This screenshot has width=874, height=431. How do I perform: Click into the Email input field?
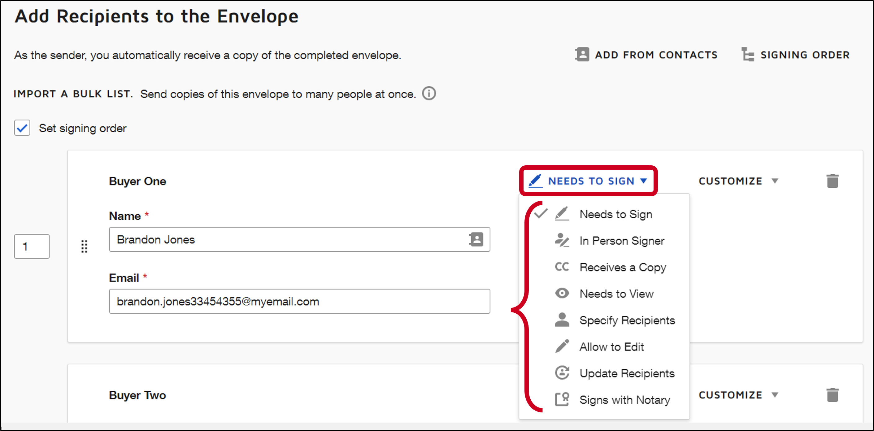coord(299,301)
